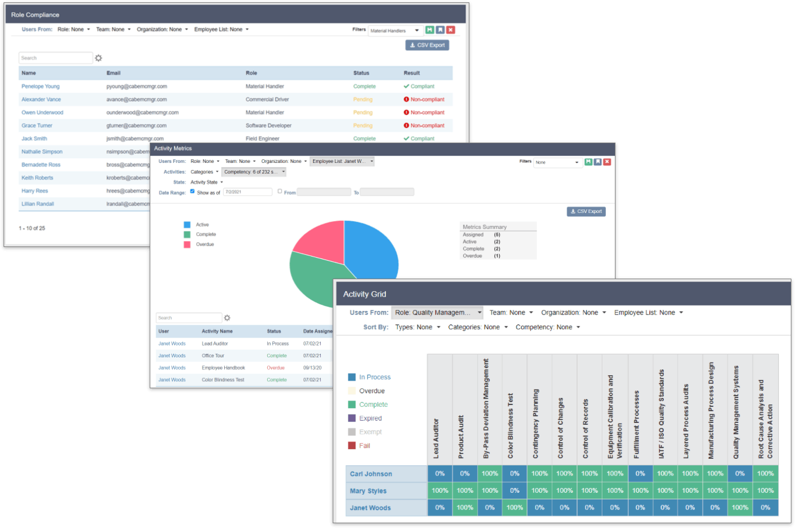Open settings gear next to Role Compliance search
Image resolution: width=795 pixels, height=528 pixels.
(98, 58)
